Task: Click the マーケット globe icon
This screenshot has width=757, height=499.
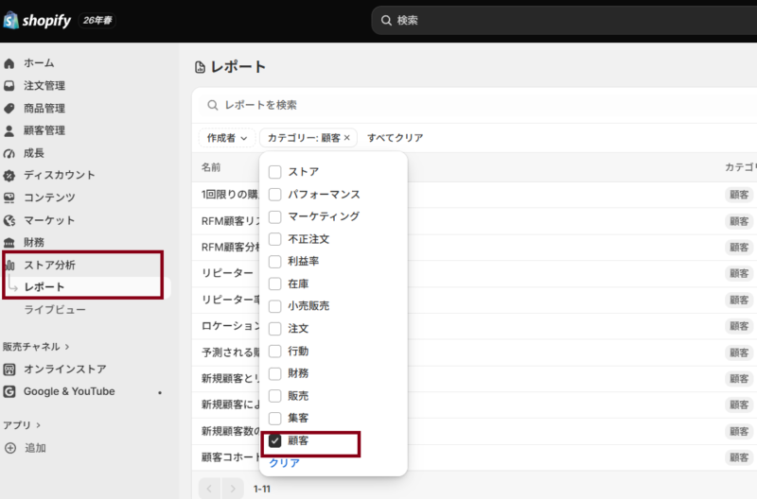Action: tap(9, 220)
